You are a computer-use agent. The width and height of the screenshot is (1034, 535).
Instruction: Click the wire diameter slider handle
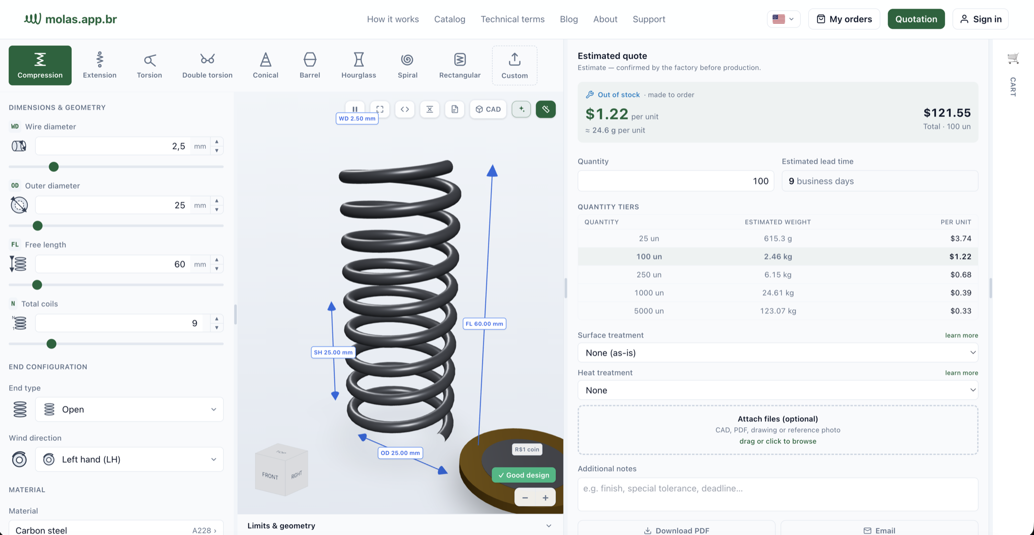(x=54, y=167)
